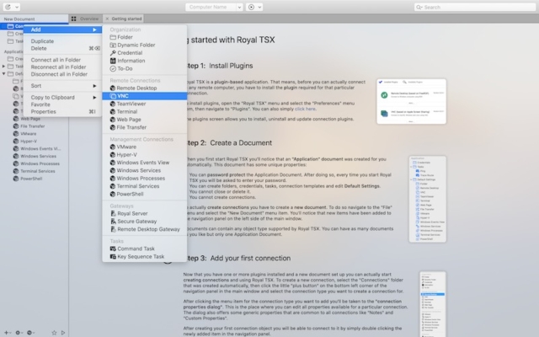Screen dimensions: 539x337
Task: Select Duplicate in the context menu
Action: [62, 41]
